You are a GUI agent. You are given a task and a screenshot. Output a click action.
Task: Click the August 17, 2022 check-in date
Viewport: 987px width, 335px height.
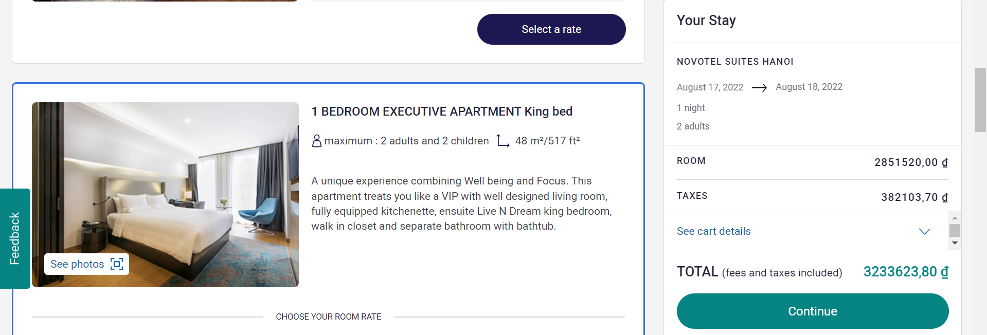tap(710, 87)
